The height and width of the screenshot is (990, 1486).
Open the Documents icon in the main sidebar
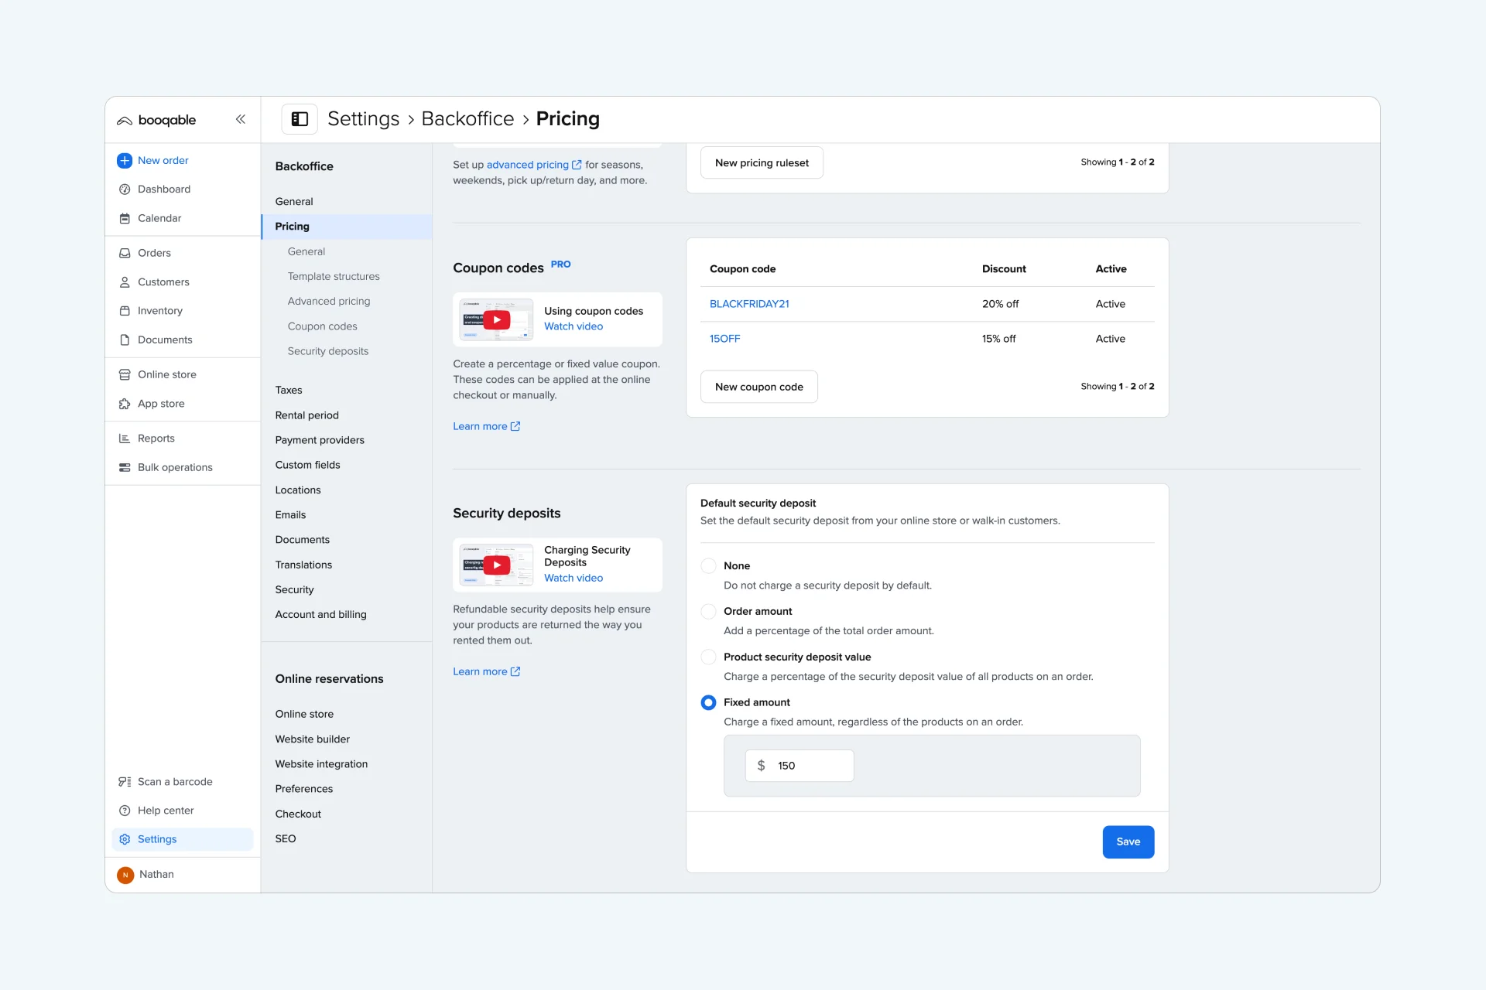(x=125, y=340)
